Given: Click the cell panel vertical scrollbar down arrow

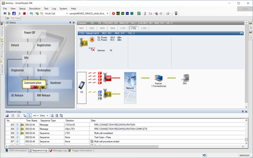Looking at the screenshot, I should 246,107.
